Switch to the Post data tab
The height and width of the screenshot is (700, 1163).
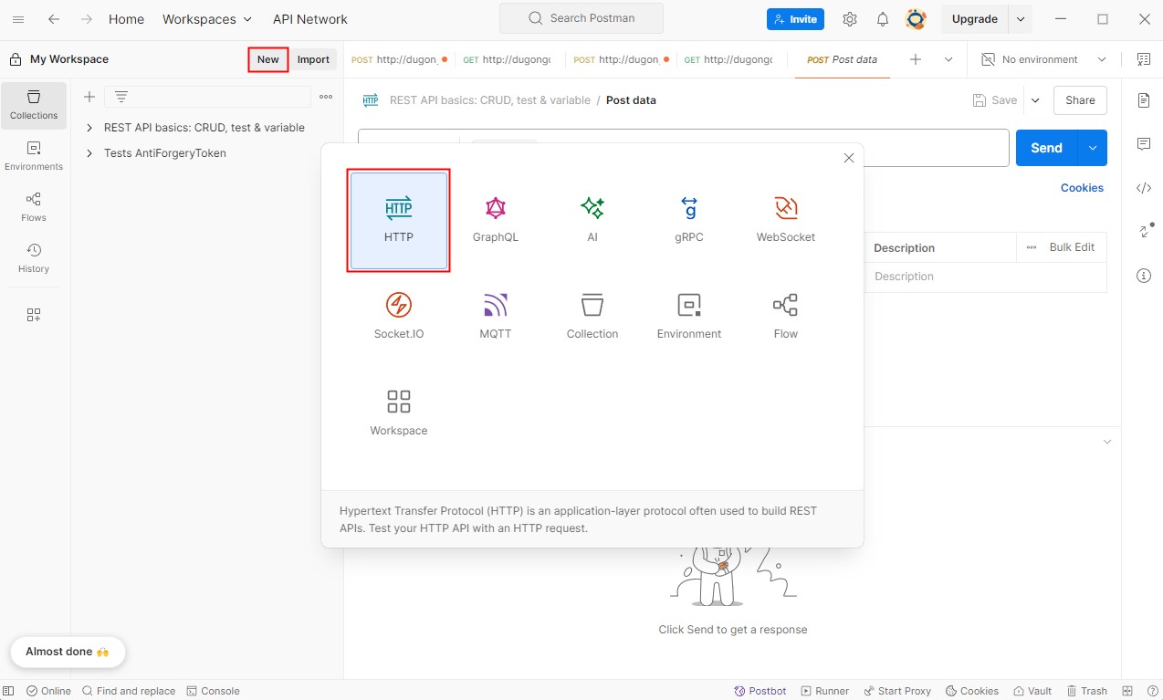click(842, 59)
